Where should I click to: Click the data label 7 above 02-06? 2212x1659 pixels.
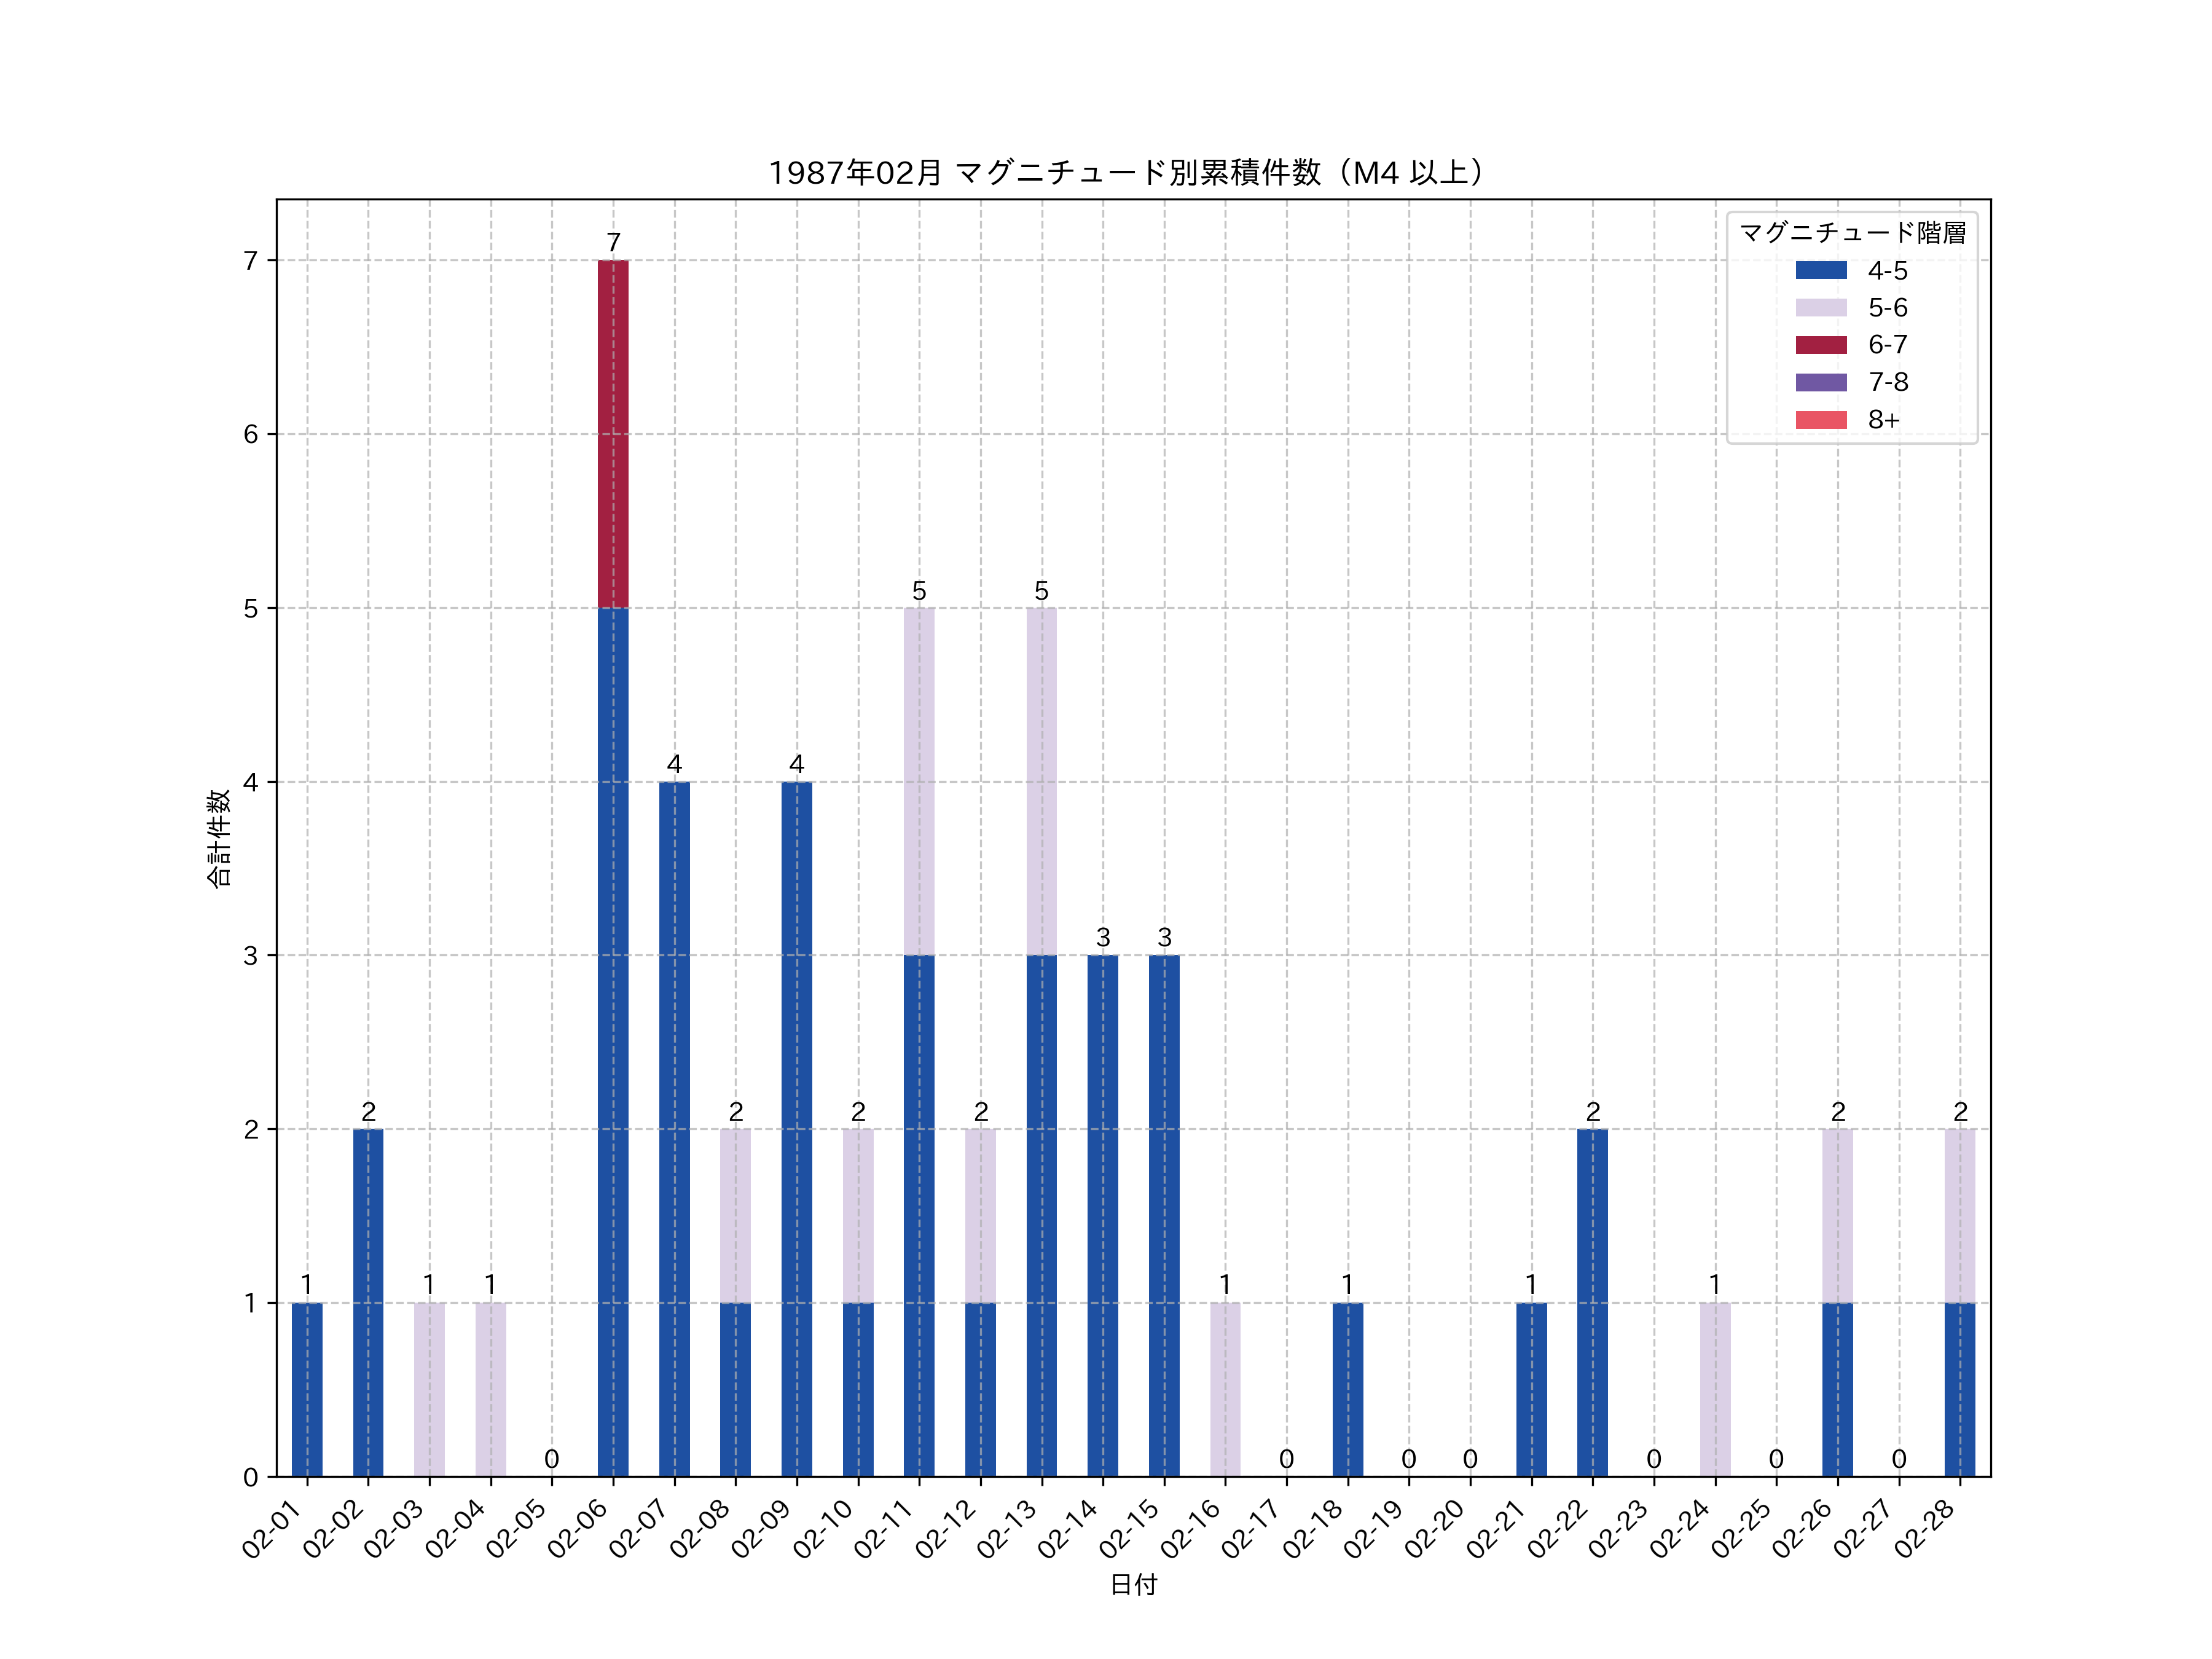click(613, 243)
